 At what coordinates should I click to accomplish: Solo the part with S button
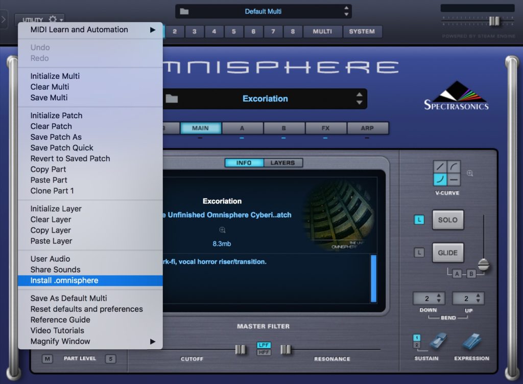click(x=110, y=359)
